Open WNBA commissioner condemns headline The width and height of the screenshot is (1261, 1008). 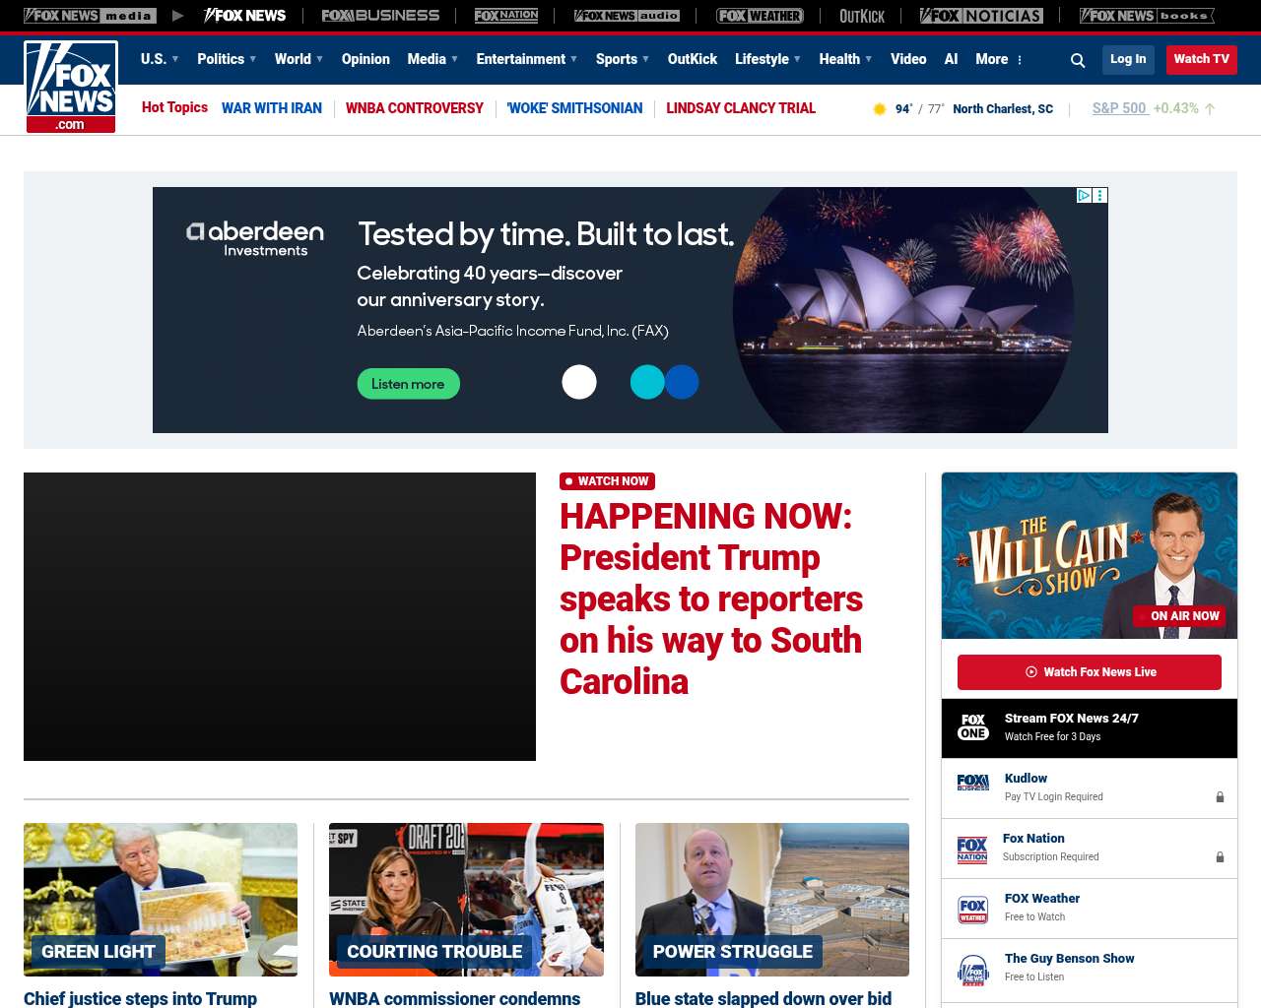(455, 998)
